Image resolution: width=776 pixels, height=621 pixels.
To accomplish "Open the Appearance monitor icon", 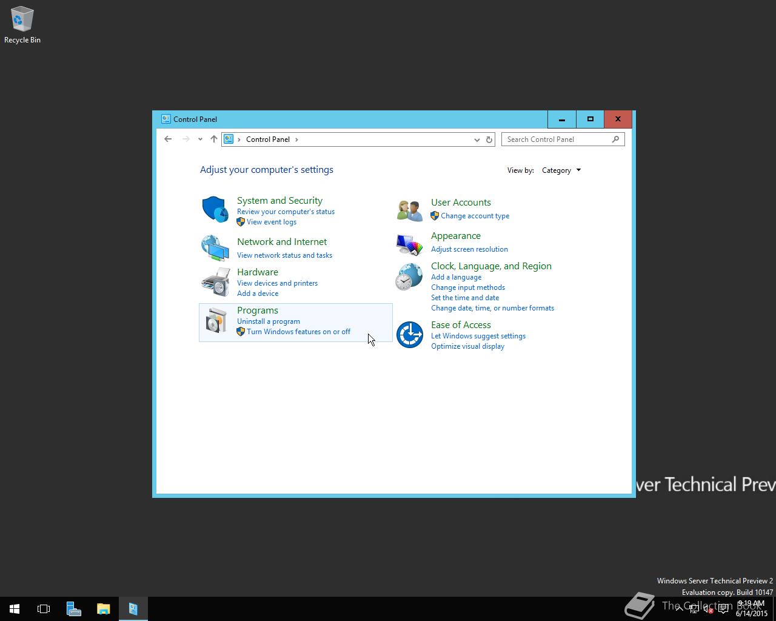I will pyautogui.click(x=409, y=244).
